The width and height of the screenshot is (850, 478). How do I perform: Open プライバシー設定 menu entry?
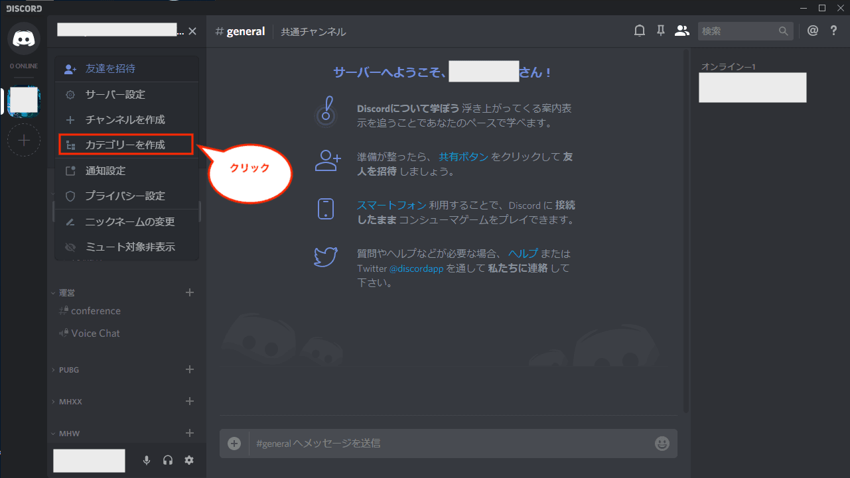tap(127, 196)
